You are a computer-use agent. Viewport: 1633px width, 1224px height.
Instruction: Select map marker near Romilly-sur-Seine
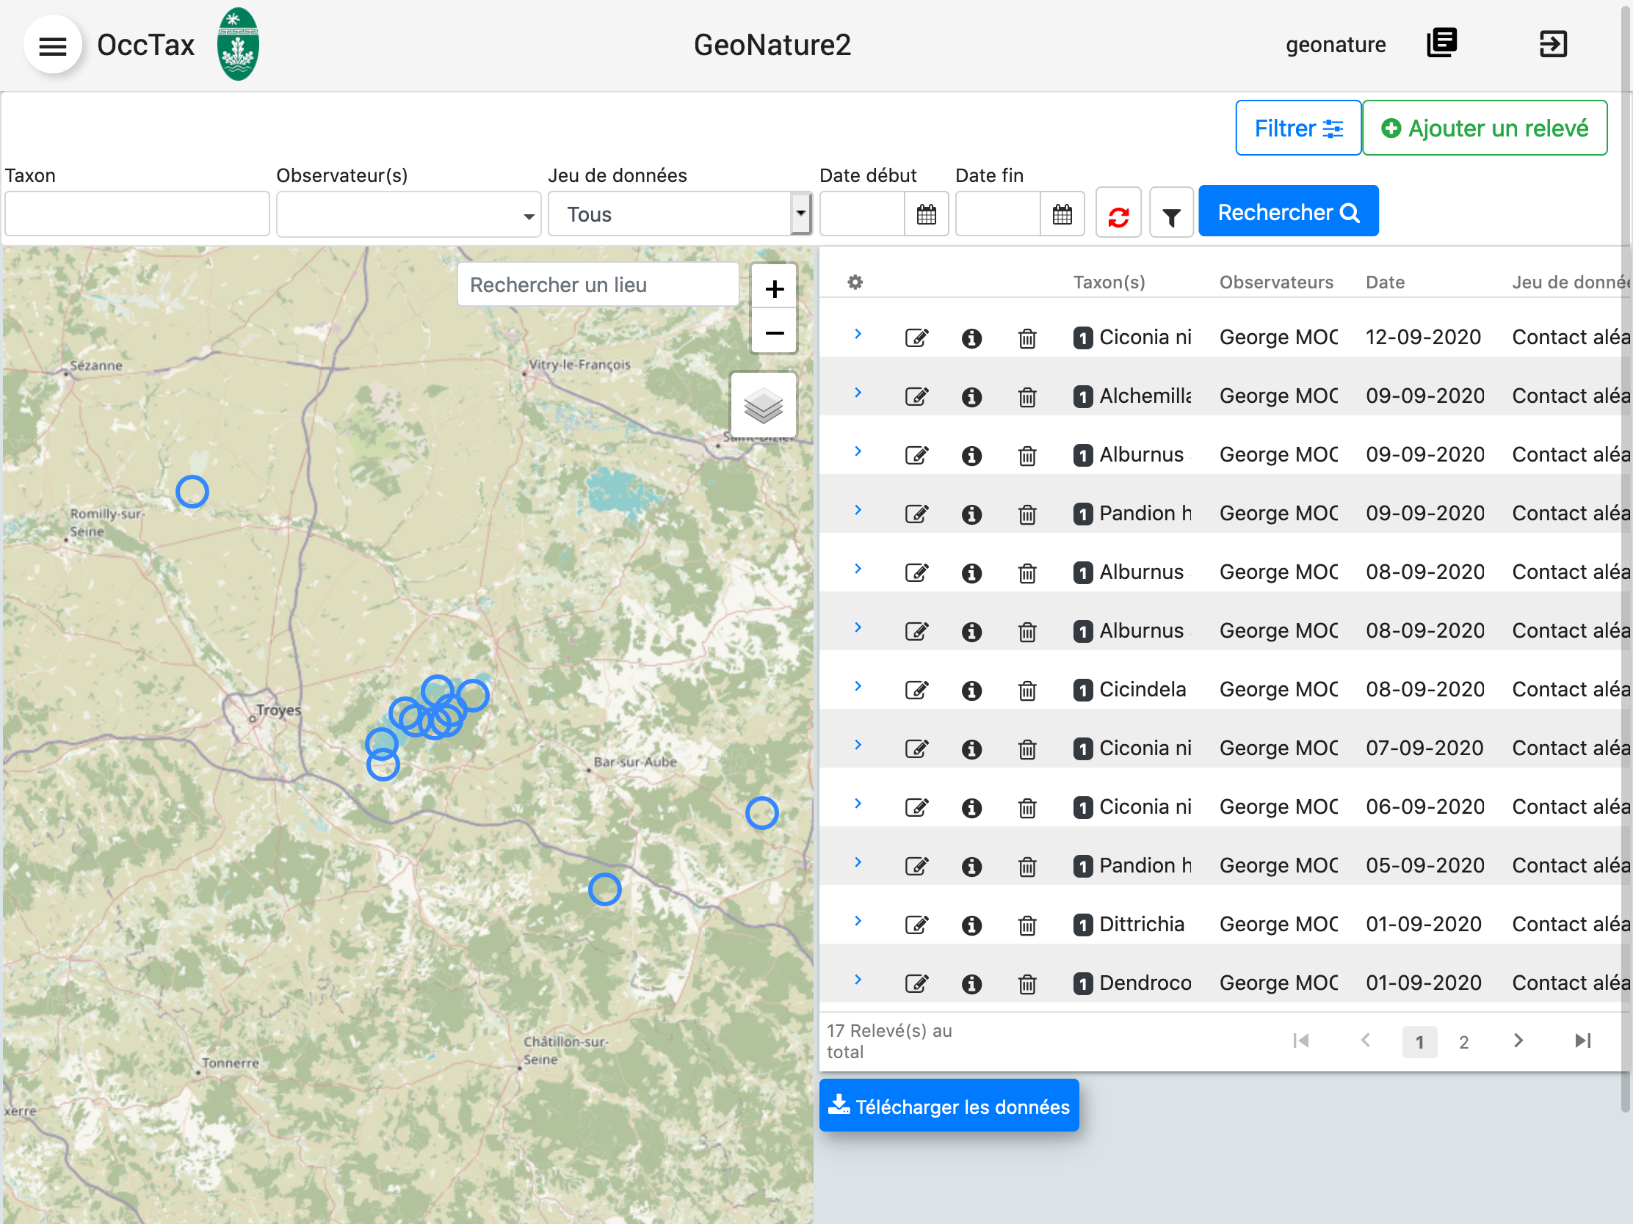[192, 492]
